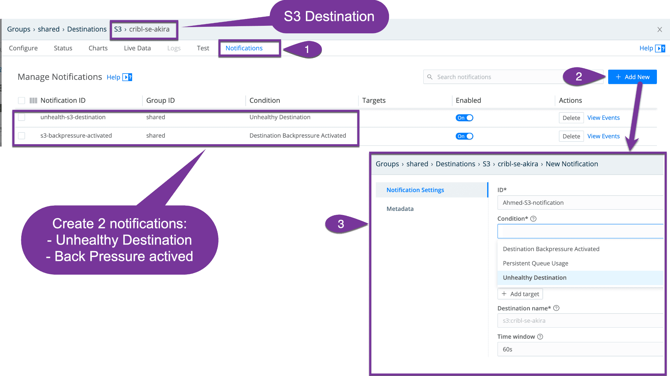The height and width of the screenshot is (376, 670).
Task: Click the column selector icon near Notification ID
Action: 33,100
